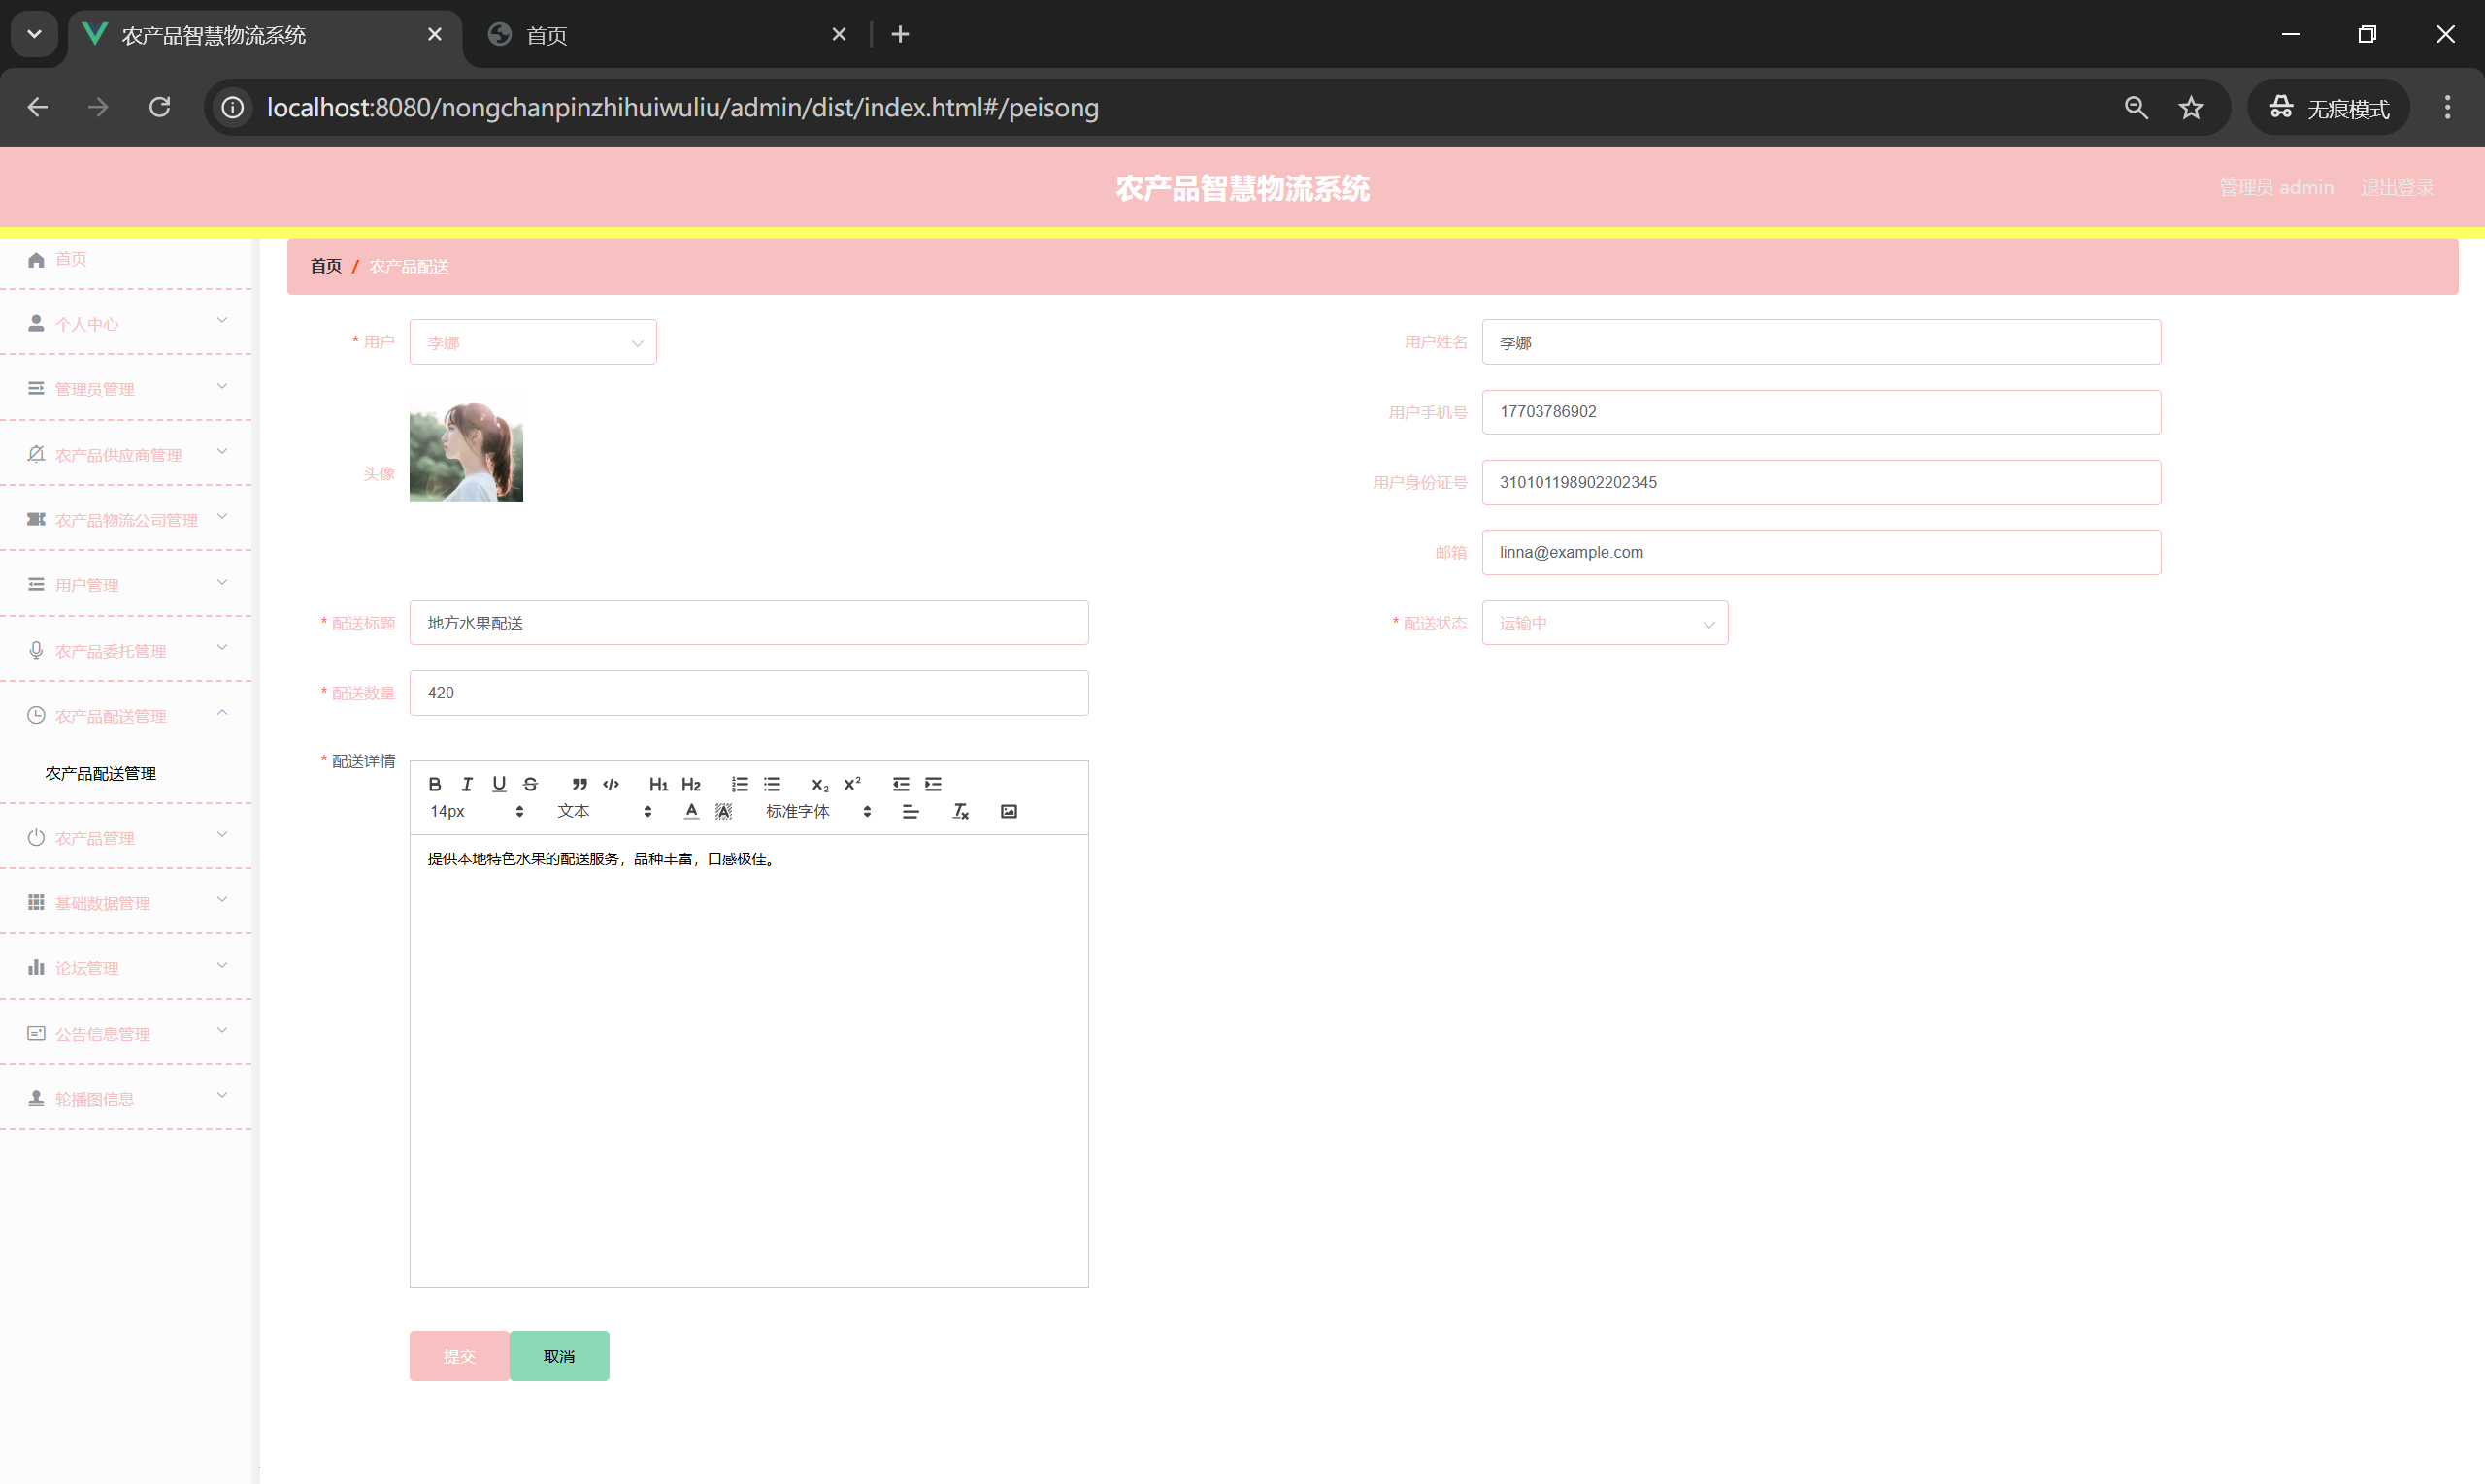Insert a code block using the editor icon
This screenshot has width=2485, height=1484.
tap(611, 784)
